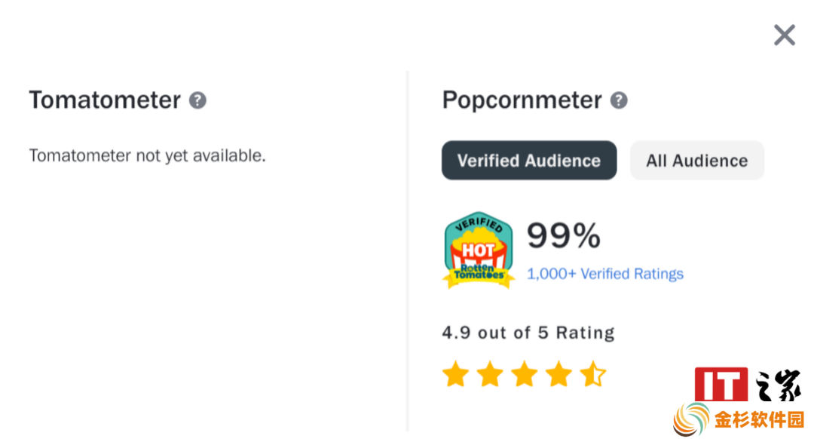Click the Popcornmeter heading
This screenshot has height=439, width=814.
point(522,100)
